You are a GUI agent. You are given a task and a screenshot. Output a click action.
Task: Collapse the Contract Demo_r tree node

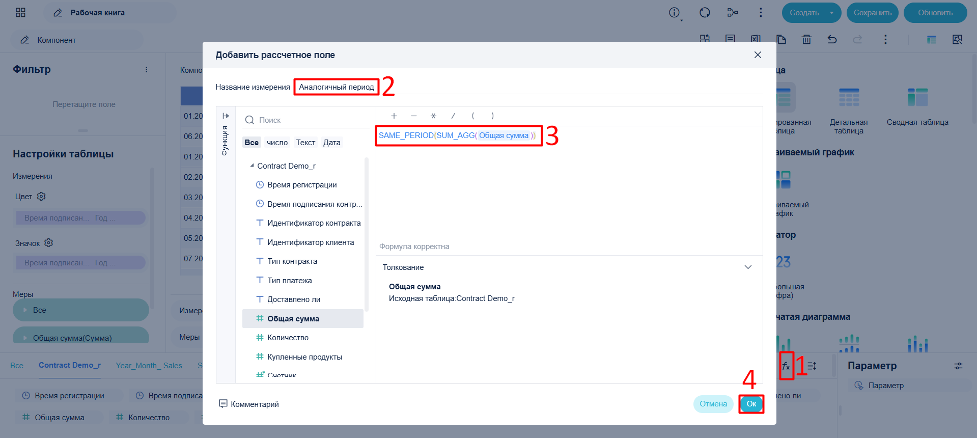pyautogui.click(x=252, y=166)
